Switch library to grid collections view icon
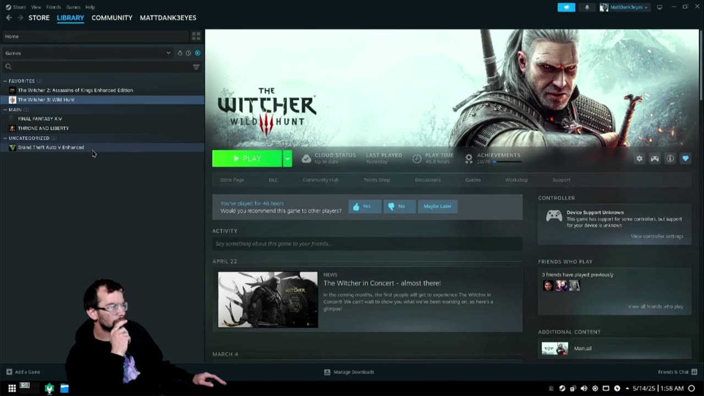 click(x=196, y=36)
